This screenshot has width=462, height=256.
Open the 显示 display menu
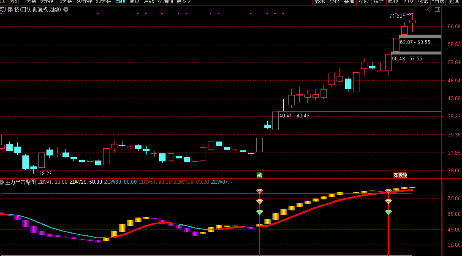point(320,1)
